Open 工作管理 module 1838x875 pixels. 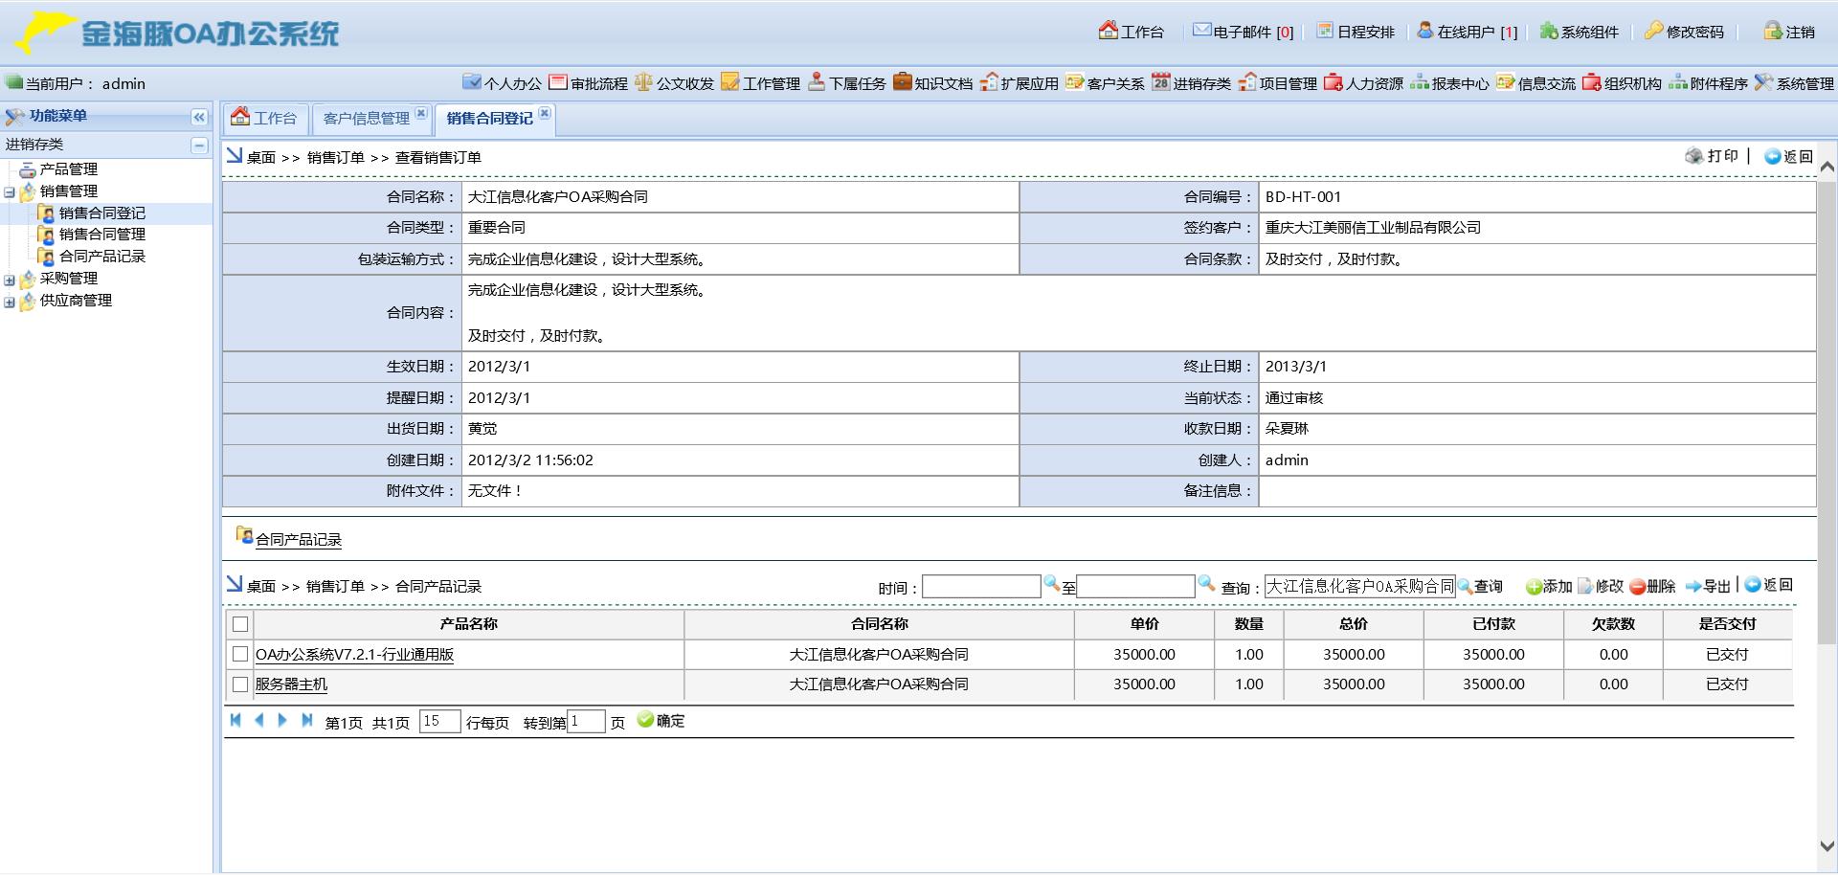pos(760,83)
